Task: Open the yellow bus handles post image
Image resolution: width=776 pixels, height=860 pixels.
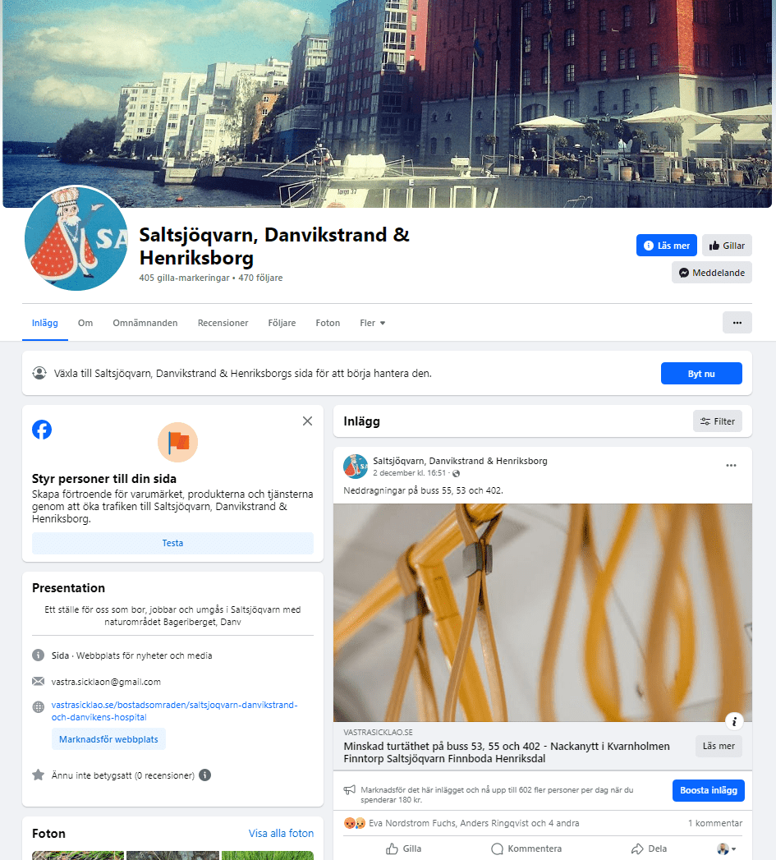Action: 542,613
